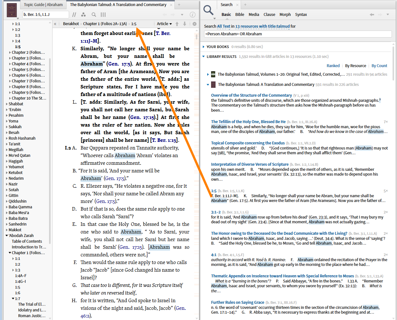The width and height of the screenshot is (397, 320).
Task: Open Further Rules on Saying Grace result
Action: (237, 303)
